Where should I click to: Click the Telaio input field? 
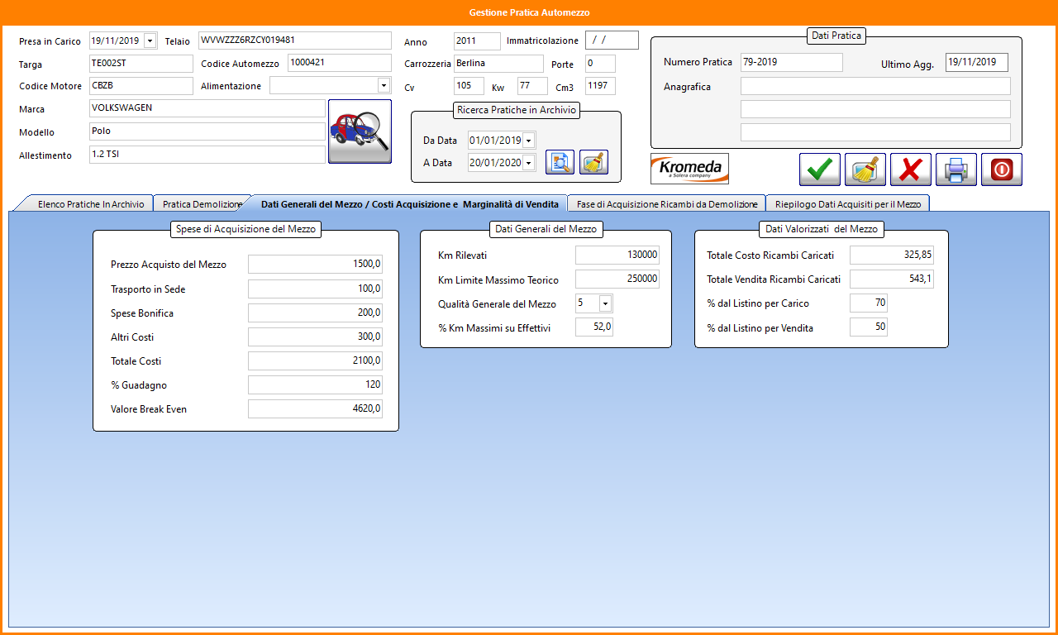[295, 41]
